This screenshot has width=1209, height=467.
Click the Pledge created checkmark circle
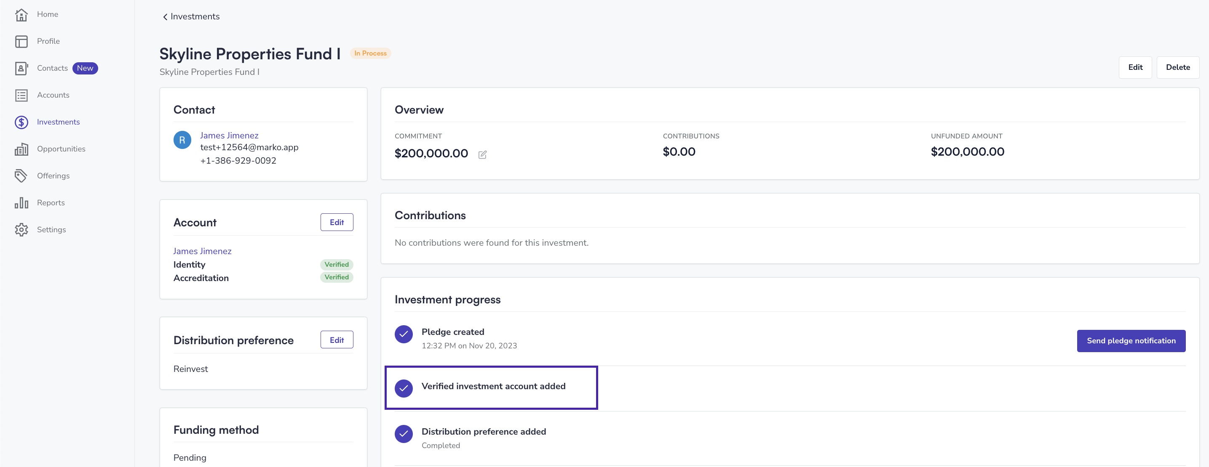(x=403, y=334)
